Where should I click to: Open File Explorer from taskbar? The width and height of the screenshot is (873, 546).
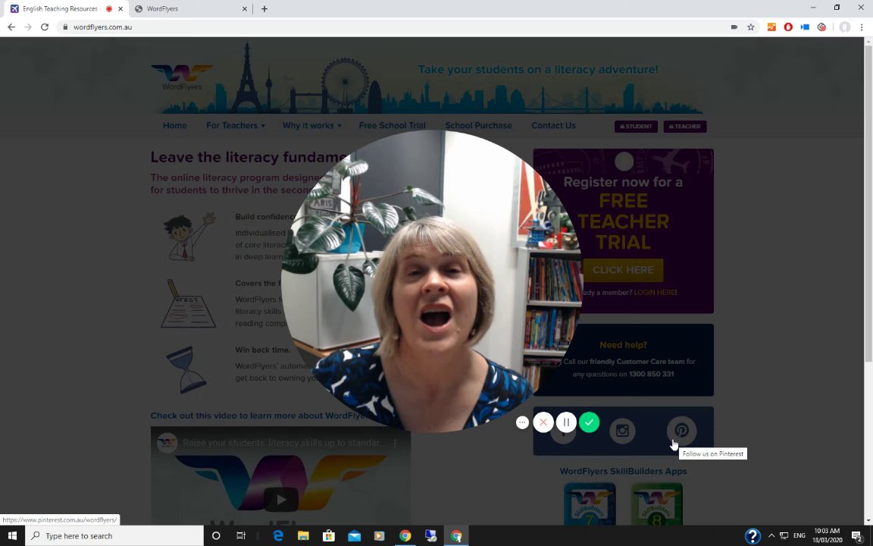click(x=303, y=536)
